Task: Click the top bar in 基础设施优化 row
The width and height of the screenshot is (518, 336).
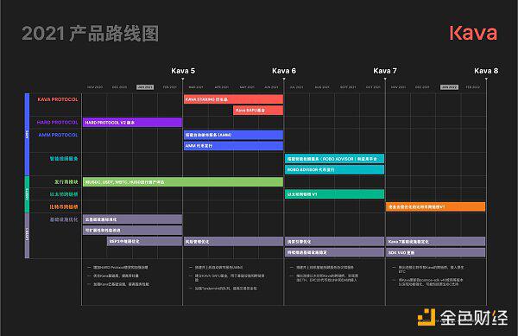Action: click(x=132, y=219)
